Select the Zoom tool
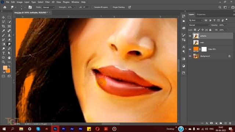The height and width of the screenshot is (132, 235). [3, 62]
